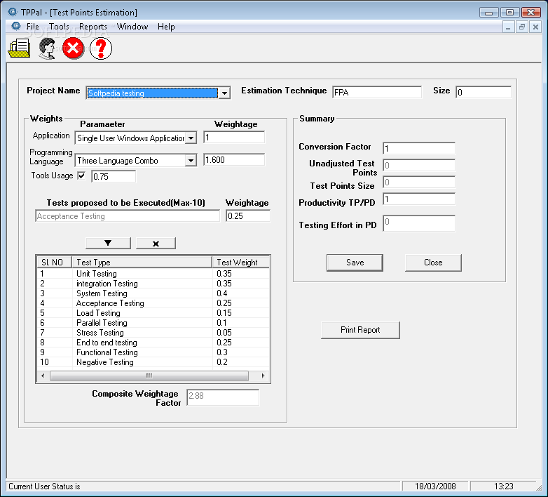This screenshot has height=497, width=548.
Task: Select the Load Testing row
Action: point(153,313)
